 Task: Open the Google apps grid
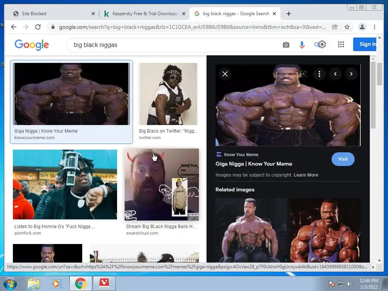point(341,45)
